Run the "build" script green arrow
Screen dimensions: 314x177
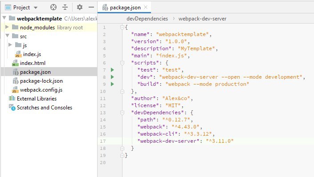112,84
